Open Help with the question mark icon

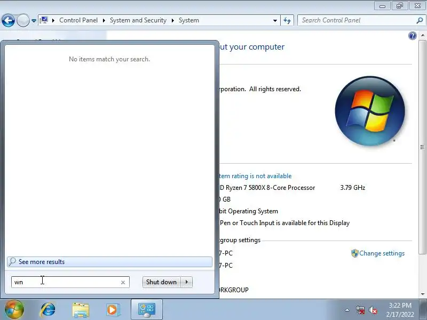412,36
